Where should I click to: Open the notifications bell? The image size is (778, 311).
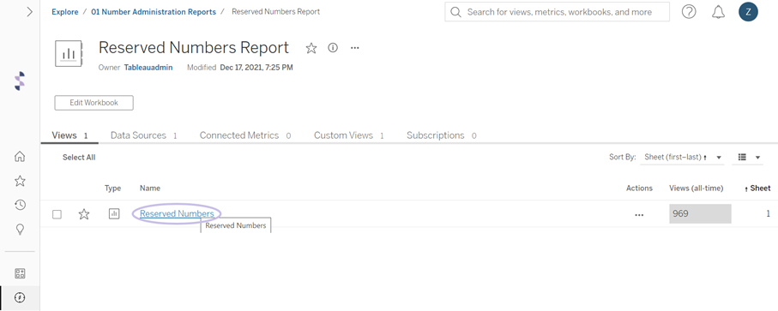tap(718, 12)
